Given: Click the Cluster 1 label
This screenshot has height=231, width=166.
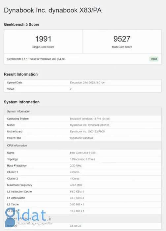Looking at the screenshot, I should pyautogui.click(x=12, y=172).
